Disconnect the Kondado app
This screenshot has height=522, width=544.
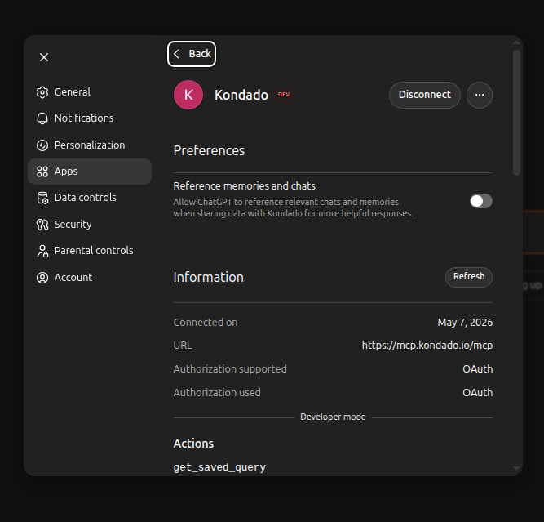coord(425,95)
